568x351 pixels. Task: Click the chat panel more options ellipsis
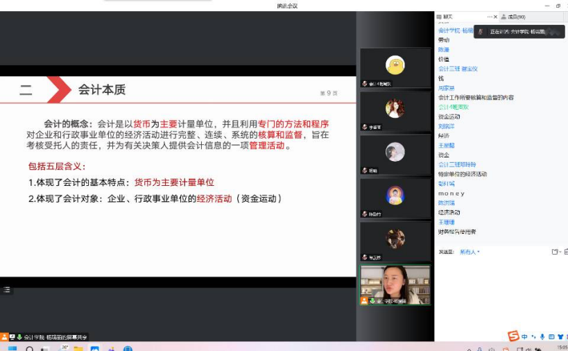click(x=490, y=17)
